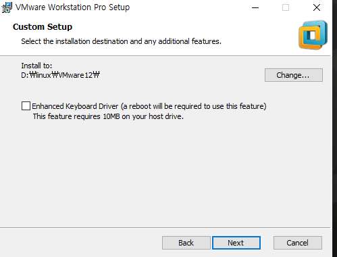Minimize the VMware Setup window
337x257 pixels.
coord(255,7)
